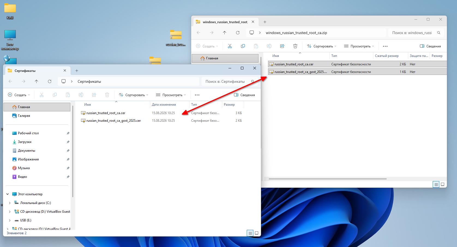Expand USB (E:) tree node
This screenshot has width=457, height=247.
tap(10, 220)
